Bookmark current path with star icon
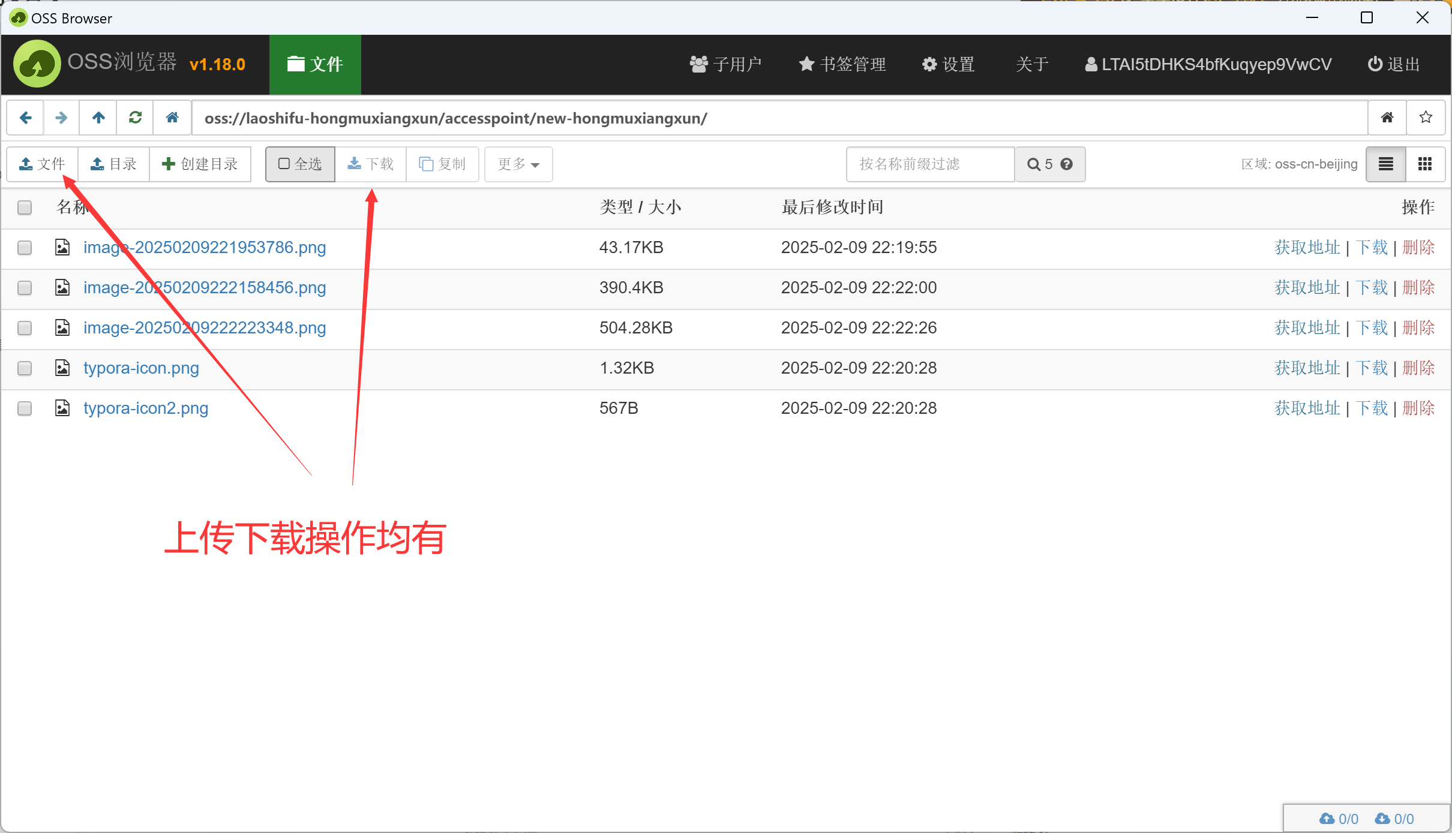Image resolution: width=1452 pixels, height=833 pixels. 1426,118
